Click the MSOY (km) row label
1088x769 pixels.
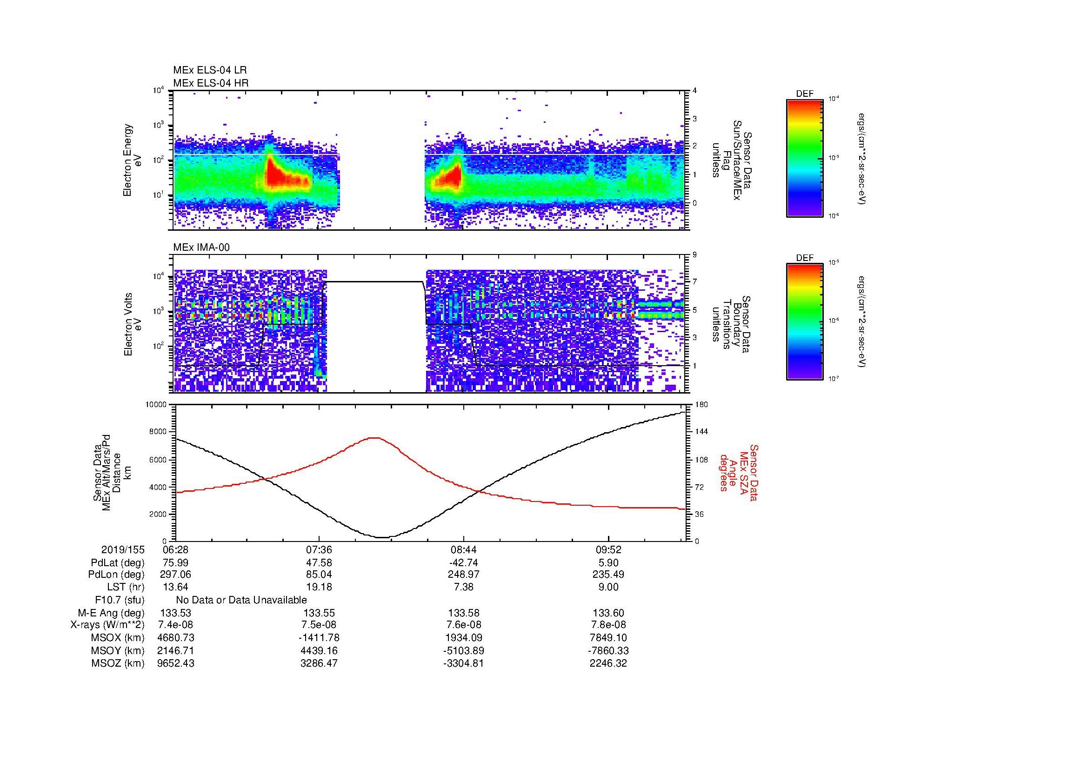[118, 651]
